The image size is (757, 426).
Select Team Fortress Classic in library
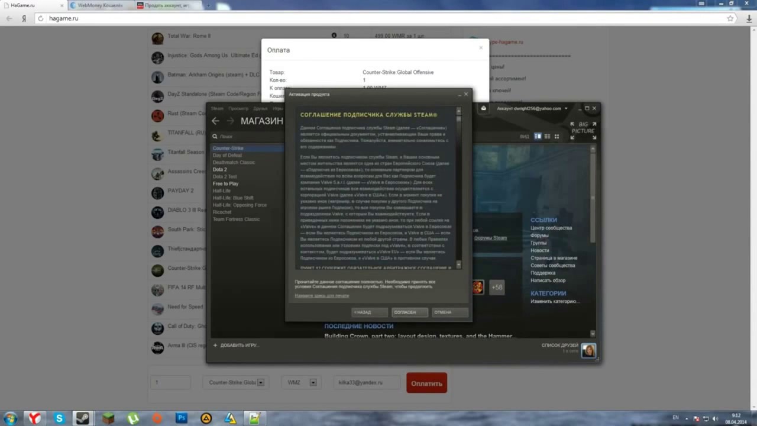click(x=236, y=219)
